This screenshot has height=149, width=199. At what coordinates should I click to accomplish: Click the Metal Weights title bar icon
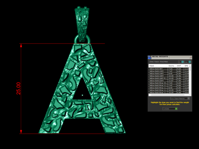(149, 57)
